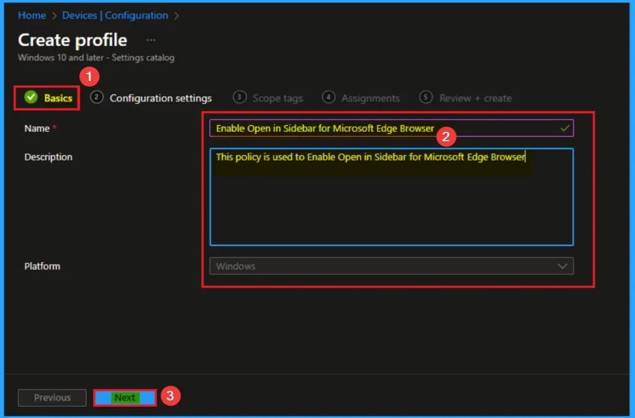This screenshot has height=418, width=635.
Task: Click the Platform dropdown chevron arrow
Action: pyautogui.click(x=562, y=266)
